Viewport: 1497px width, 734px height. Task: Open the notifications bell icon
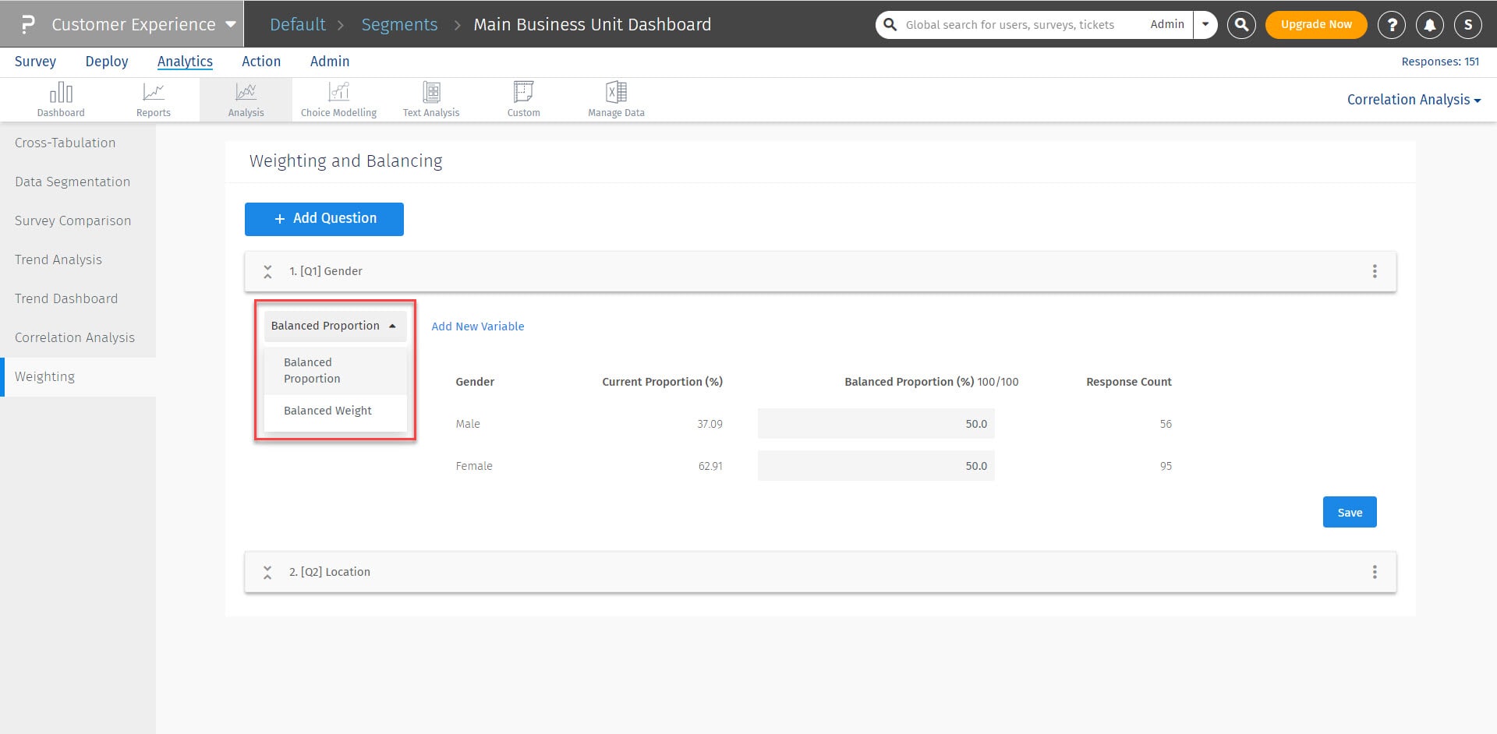point(1430,25)
